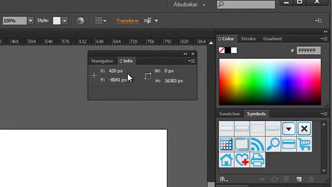Screen dimensions: 332x187
Task: Click the hex color field FFFFFF
Action: [308, 51]
